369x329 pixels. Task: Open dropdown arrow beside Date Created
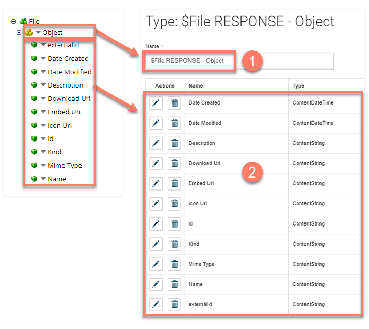[43, 58]
